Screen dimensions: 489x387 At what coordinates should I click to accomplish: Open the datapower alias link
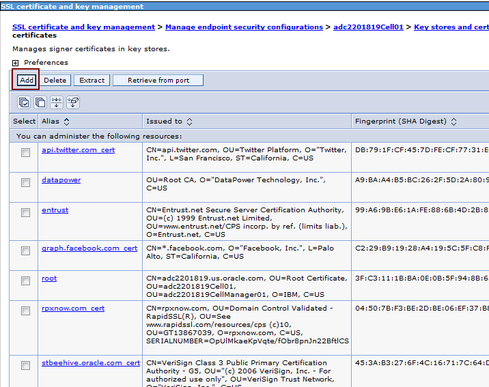pos(61,180)
